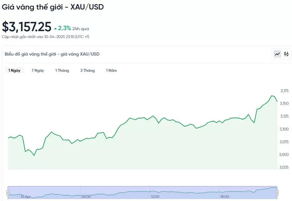Image resolution: width=292 pixels, height=201 pixels.
Task: Click the 12:00 marker in navigator
Action: click(155, 197)
